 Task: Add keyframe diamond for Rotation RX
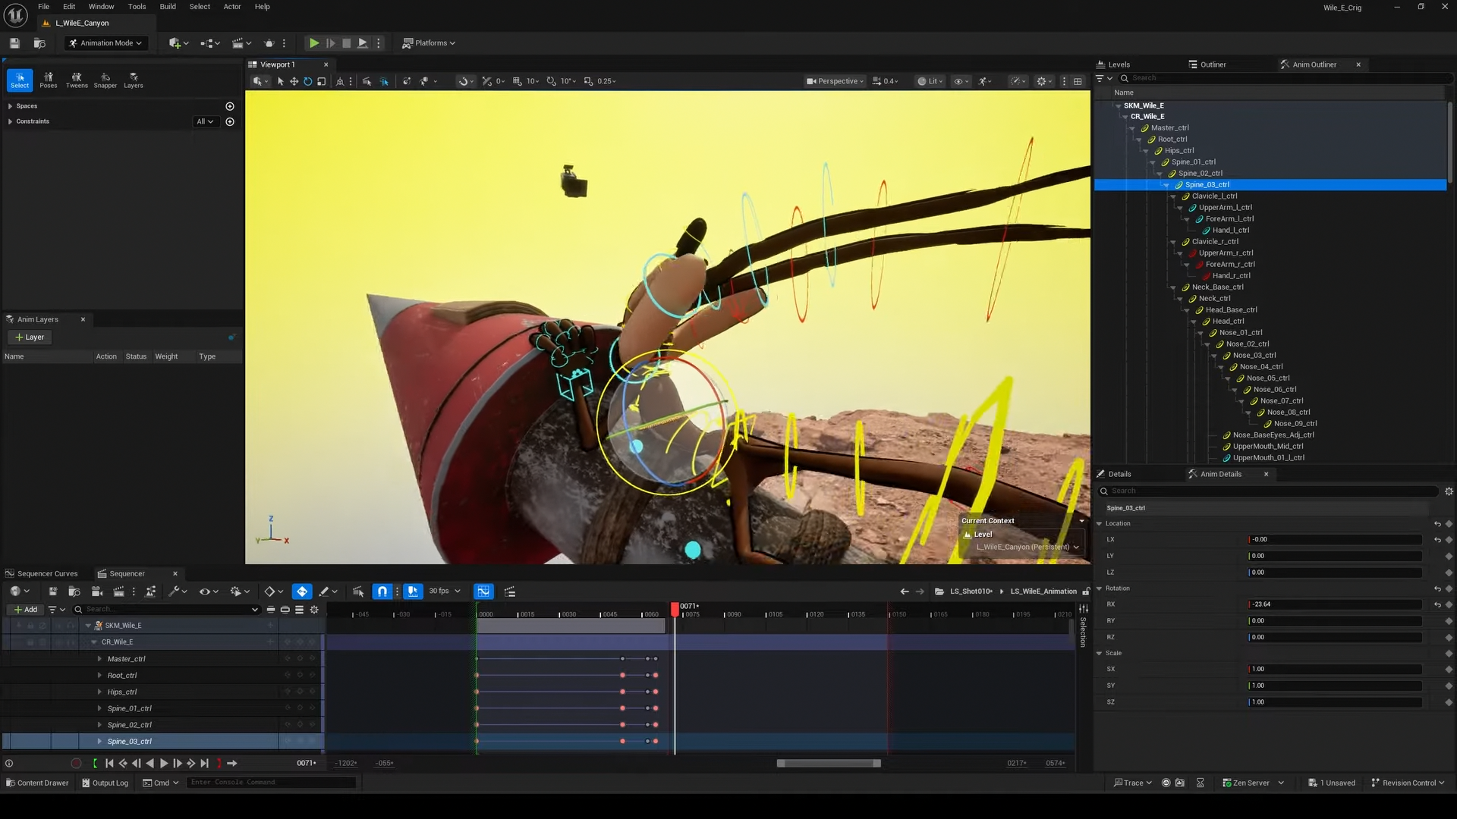tap(1449, 604)
